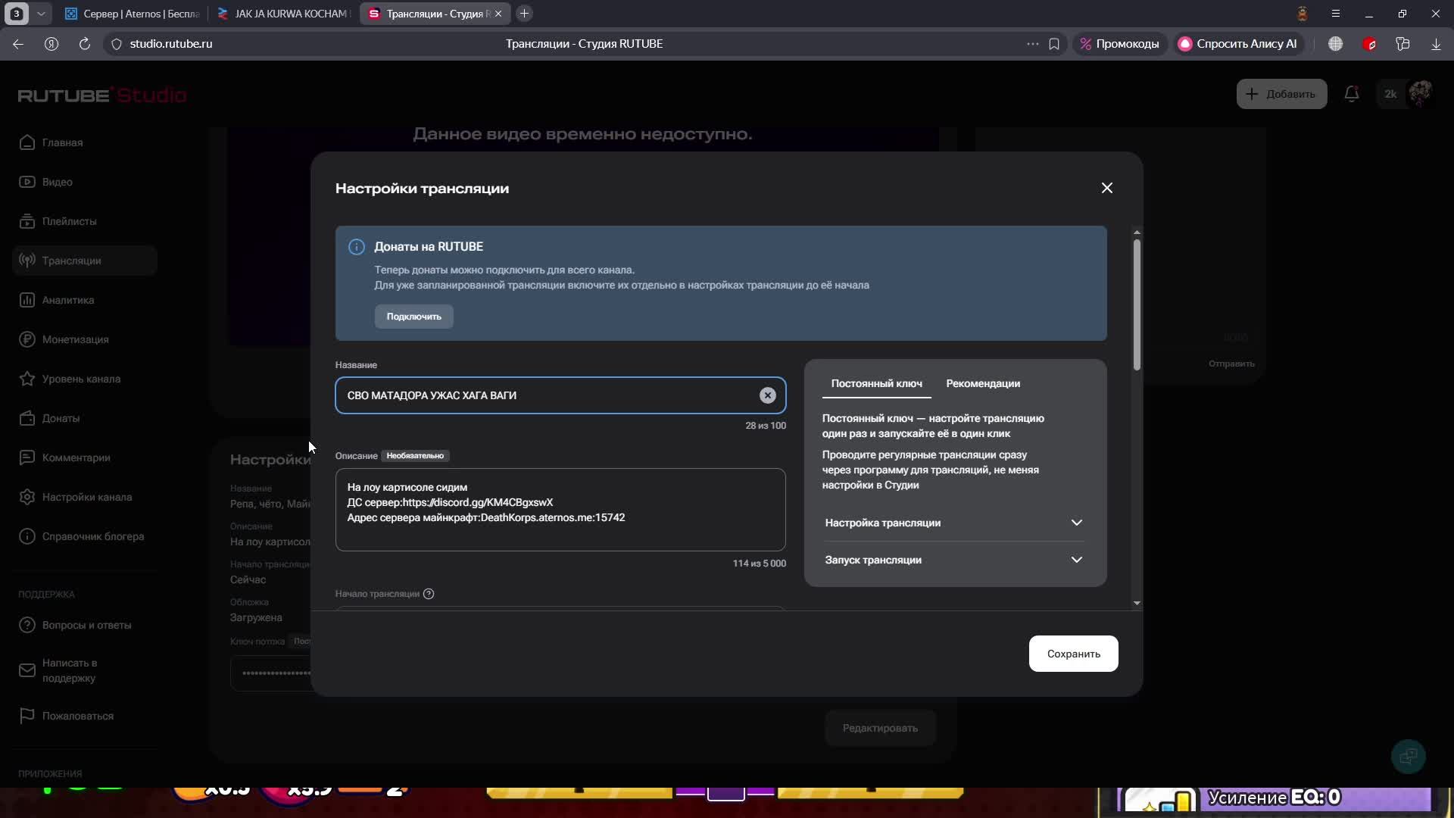Open the floating chat support icon
Image resolution: width=1454 pixels, height=818 pixels.
coord(1409,756)
